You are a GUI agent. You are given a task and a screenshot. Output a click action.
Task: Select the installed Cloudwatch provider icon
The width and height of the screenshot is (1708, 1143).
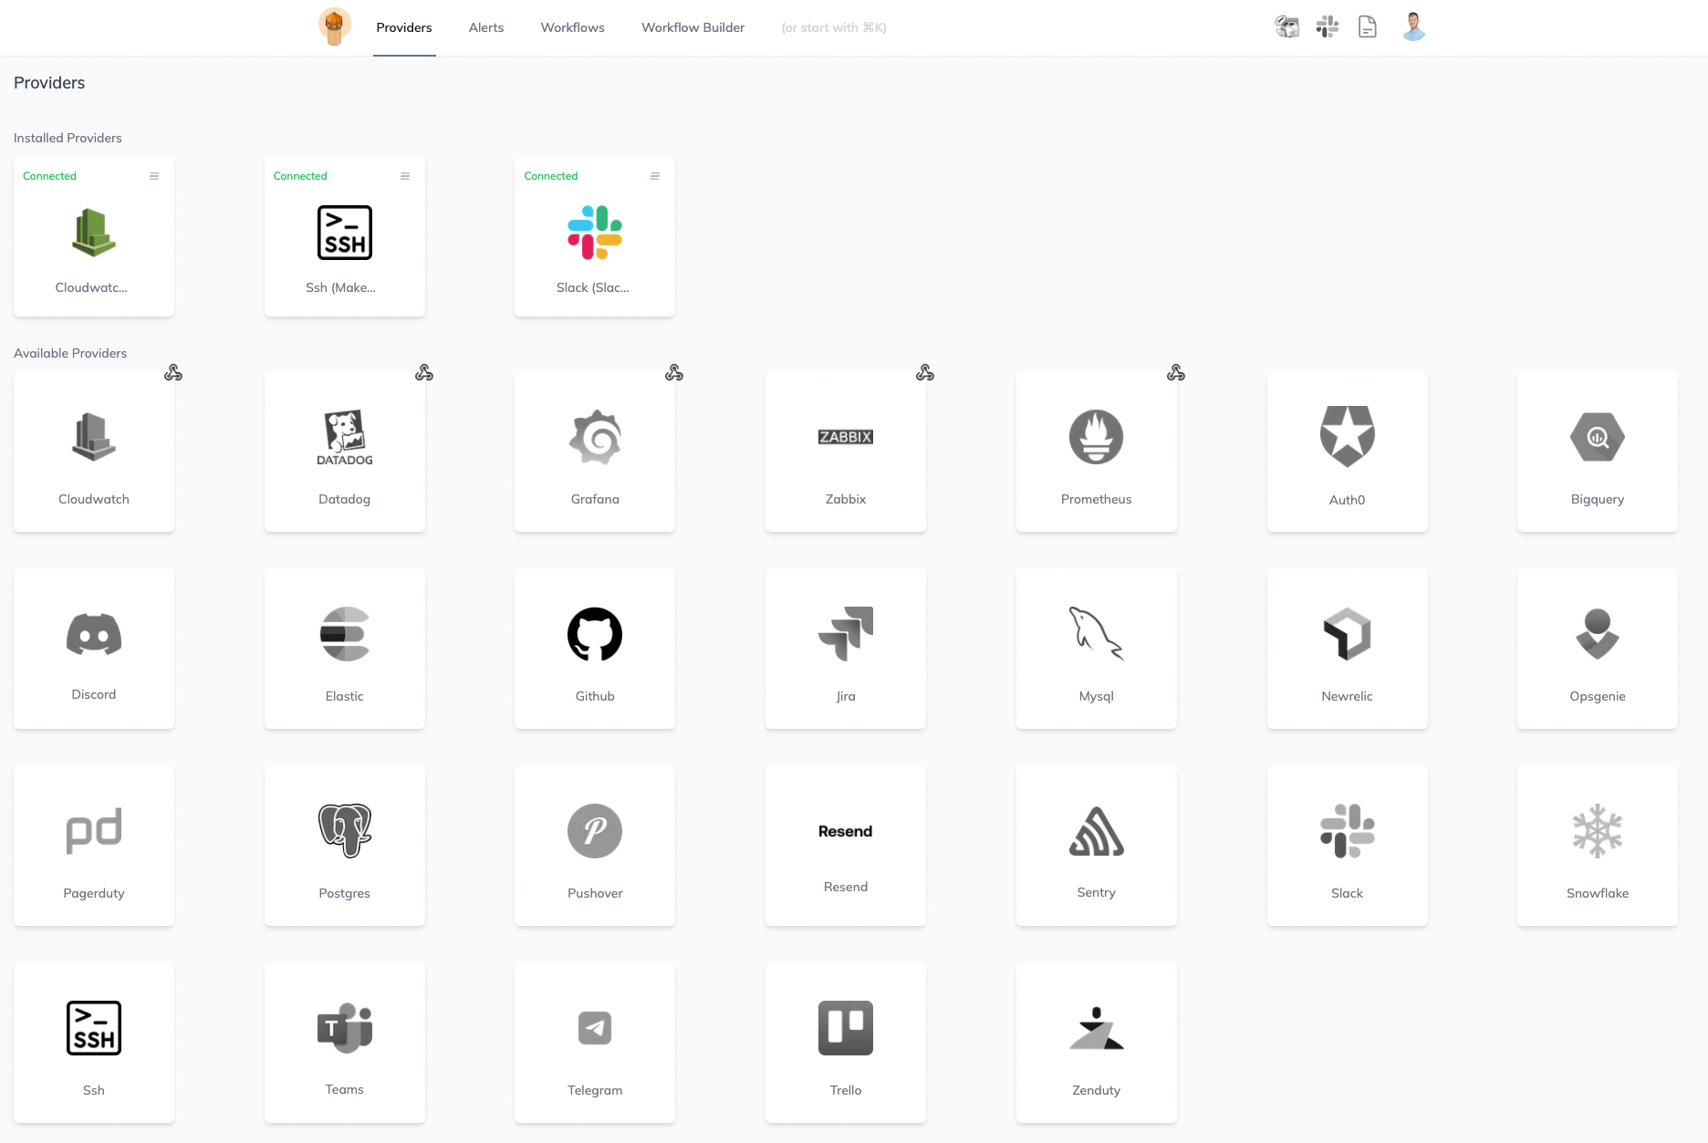coord(94,233)
